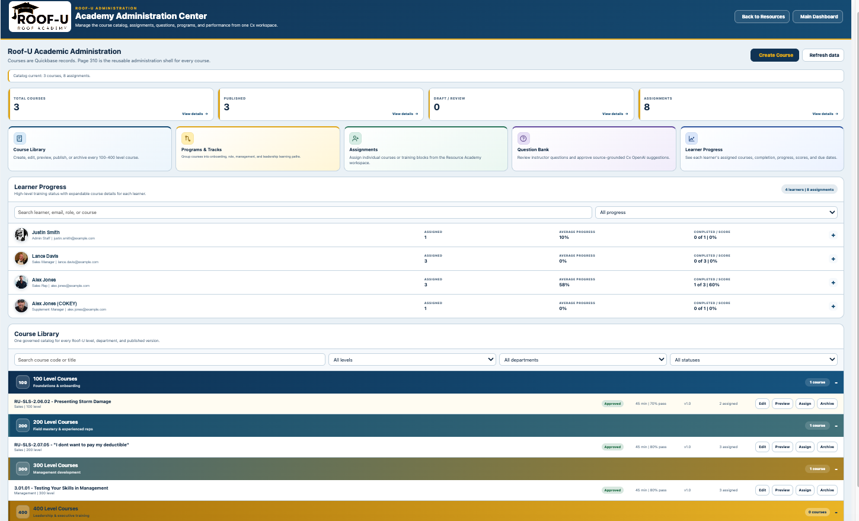Collapse the 200 Level Courses section
Viewport: 859px width, 521px height.
click(x=836, y=426)
